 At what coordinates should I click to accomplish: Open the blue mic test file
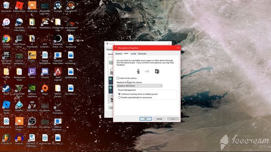pyautogui.click(x=45, y=139)
